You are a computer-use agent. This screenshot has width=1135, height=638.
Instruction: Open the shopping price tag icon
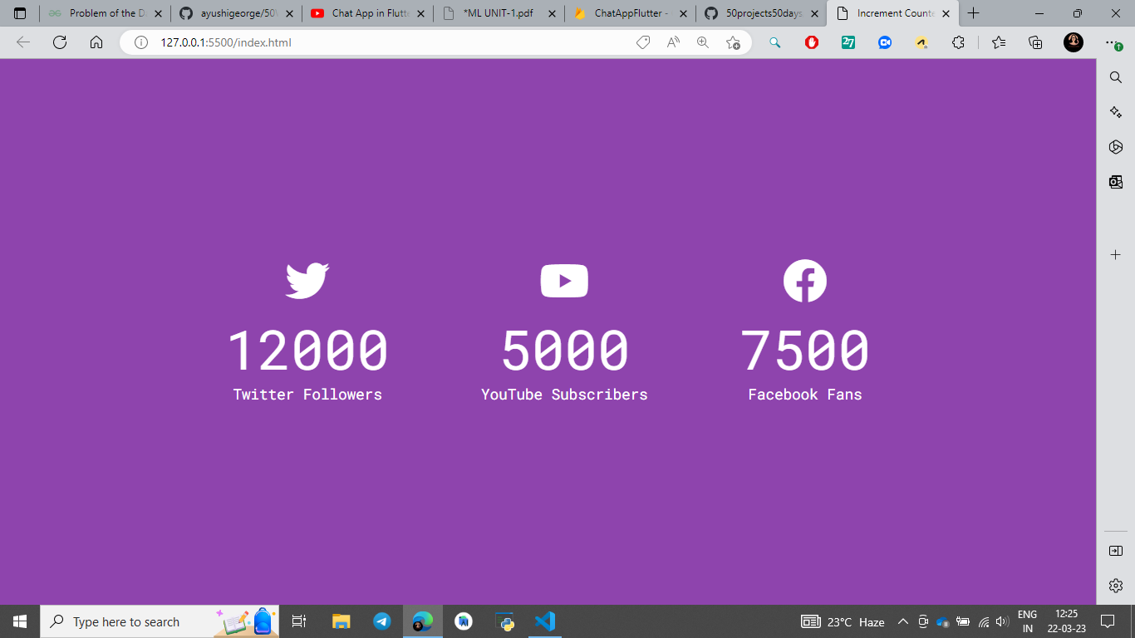[642, 42]
